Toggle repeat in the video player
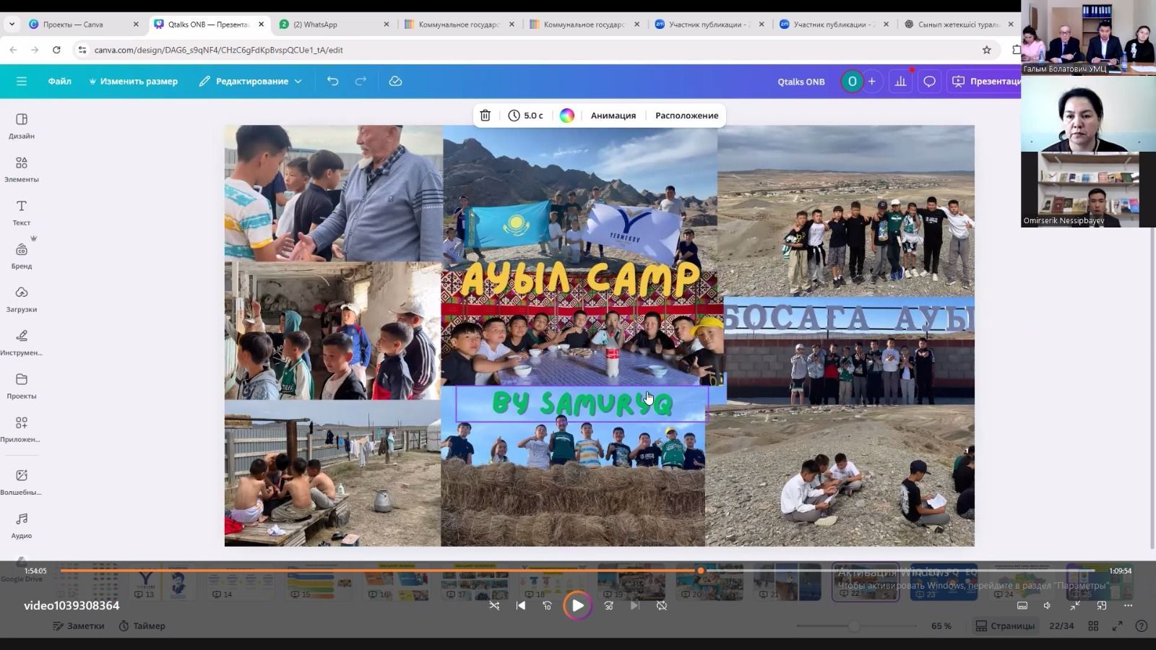The image size is (1156, 650). pos(662,606)
